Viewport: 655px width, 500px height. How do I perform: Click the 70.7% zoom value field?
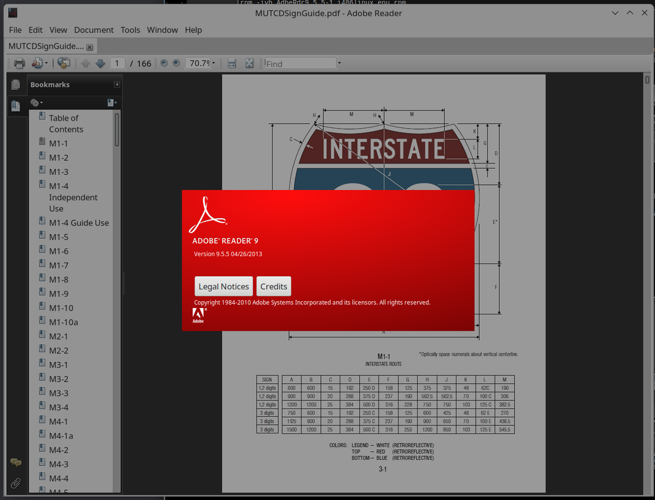pyautogui.click(x=198, y=64)
